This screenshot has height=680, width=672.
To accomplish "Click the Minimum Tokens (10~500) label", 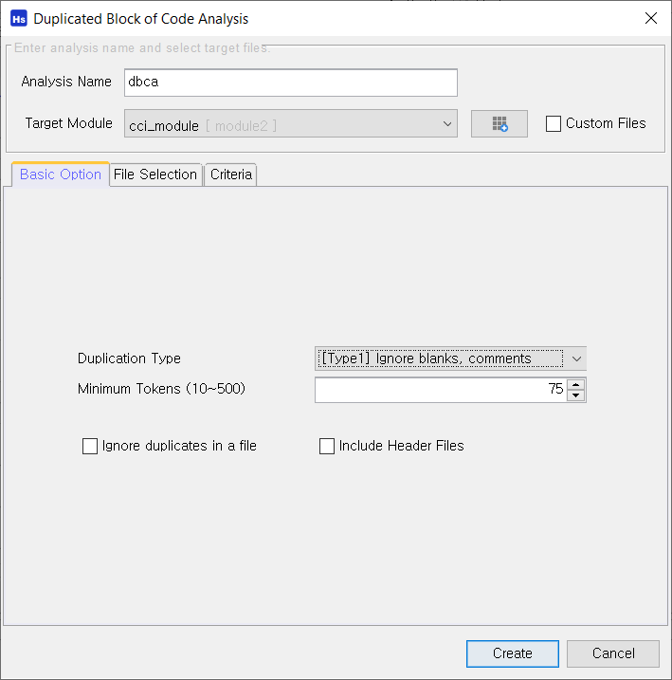I will point(161,389).
